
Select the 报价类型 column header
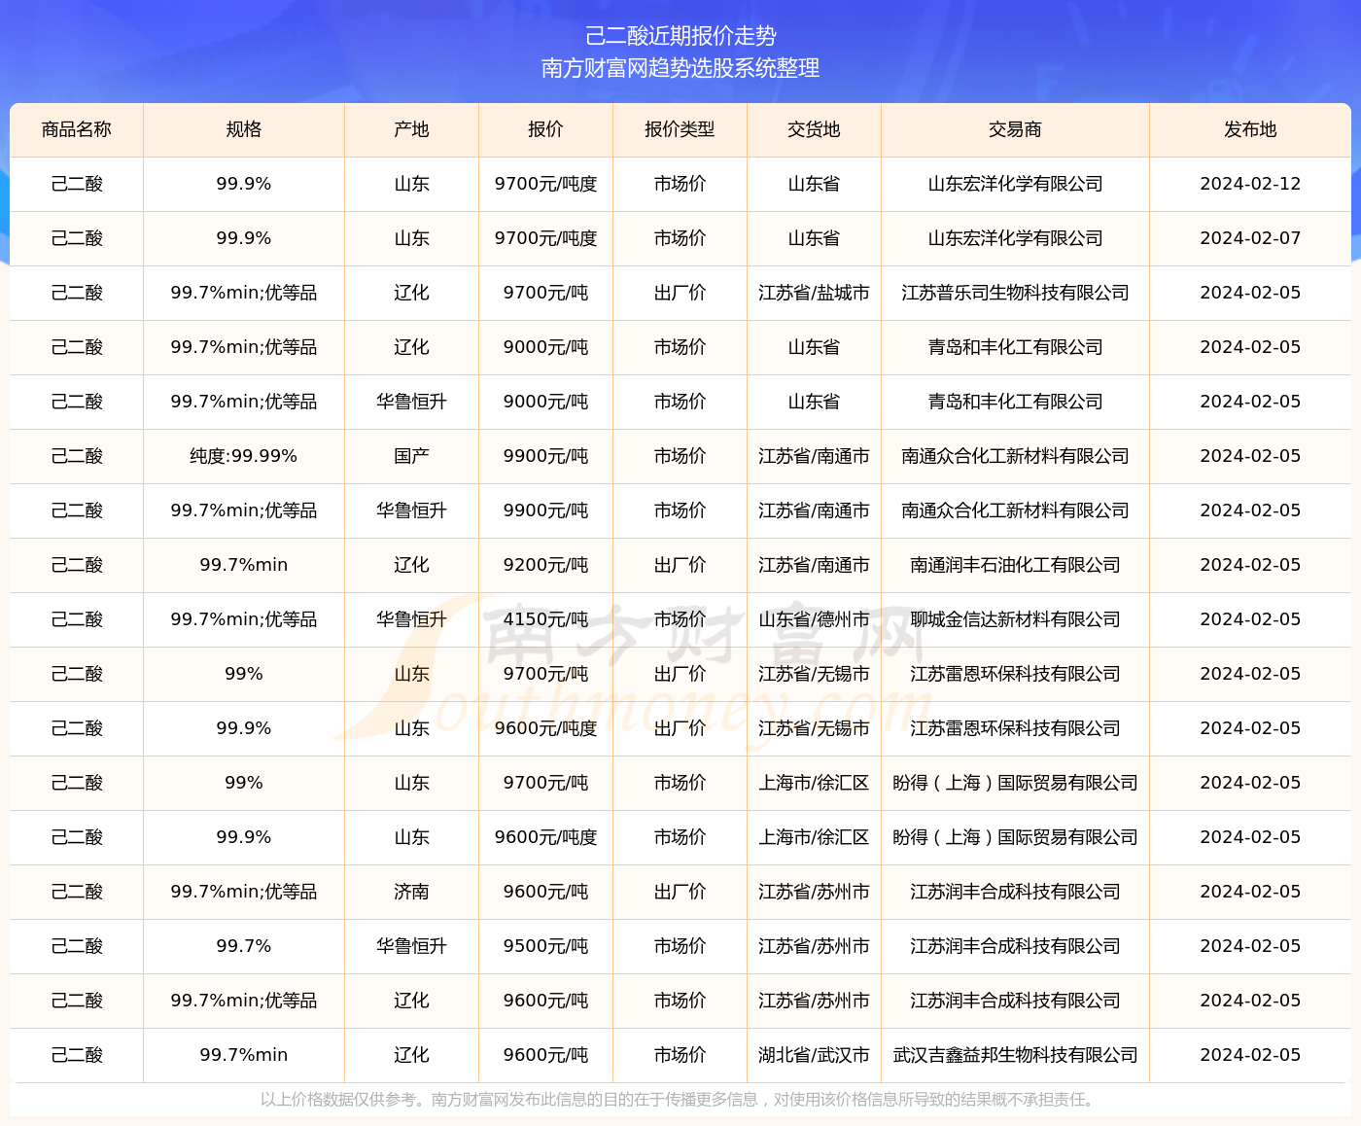coord(680,129)
